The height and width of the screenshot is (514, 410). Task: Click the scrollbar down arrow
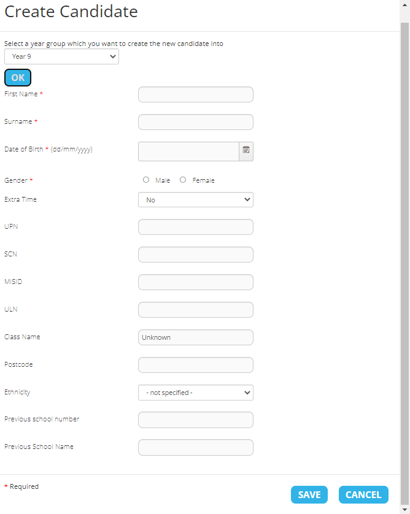pyautogui.click(x=404, y=510)
